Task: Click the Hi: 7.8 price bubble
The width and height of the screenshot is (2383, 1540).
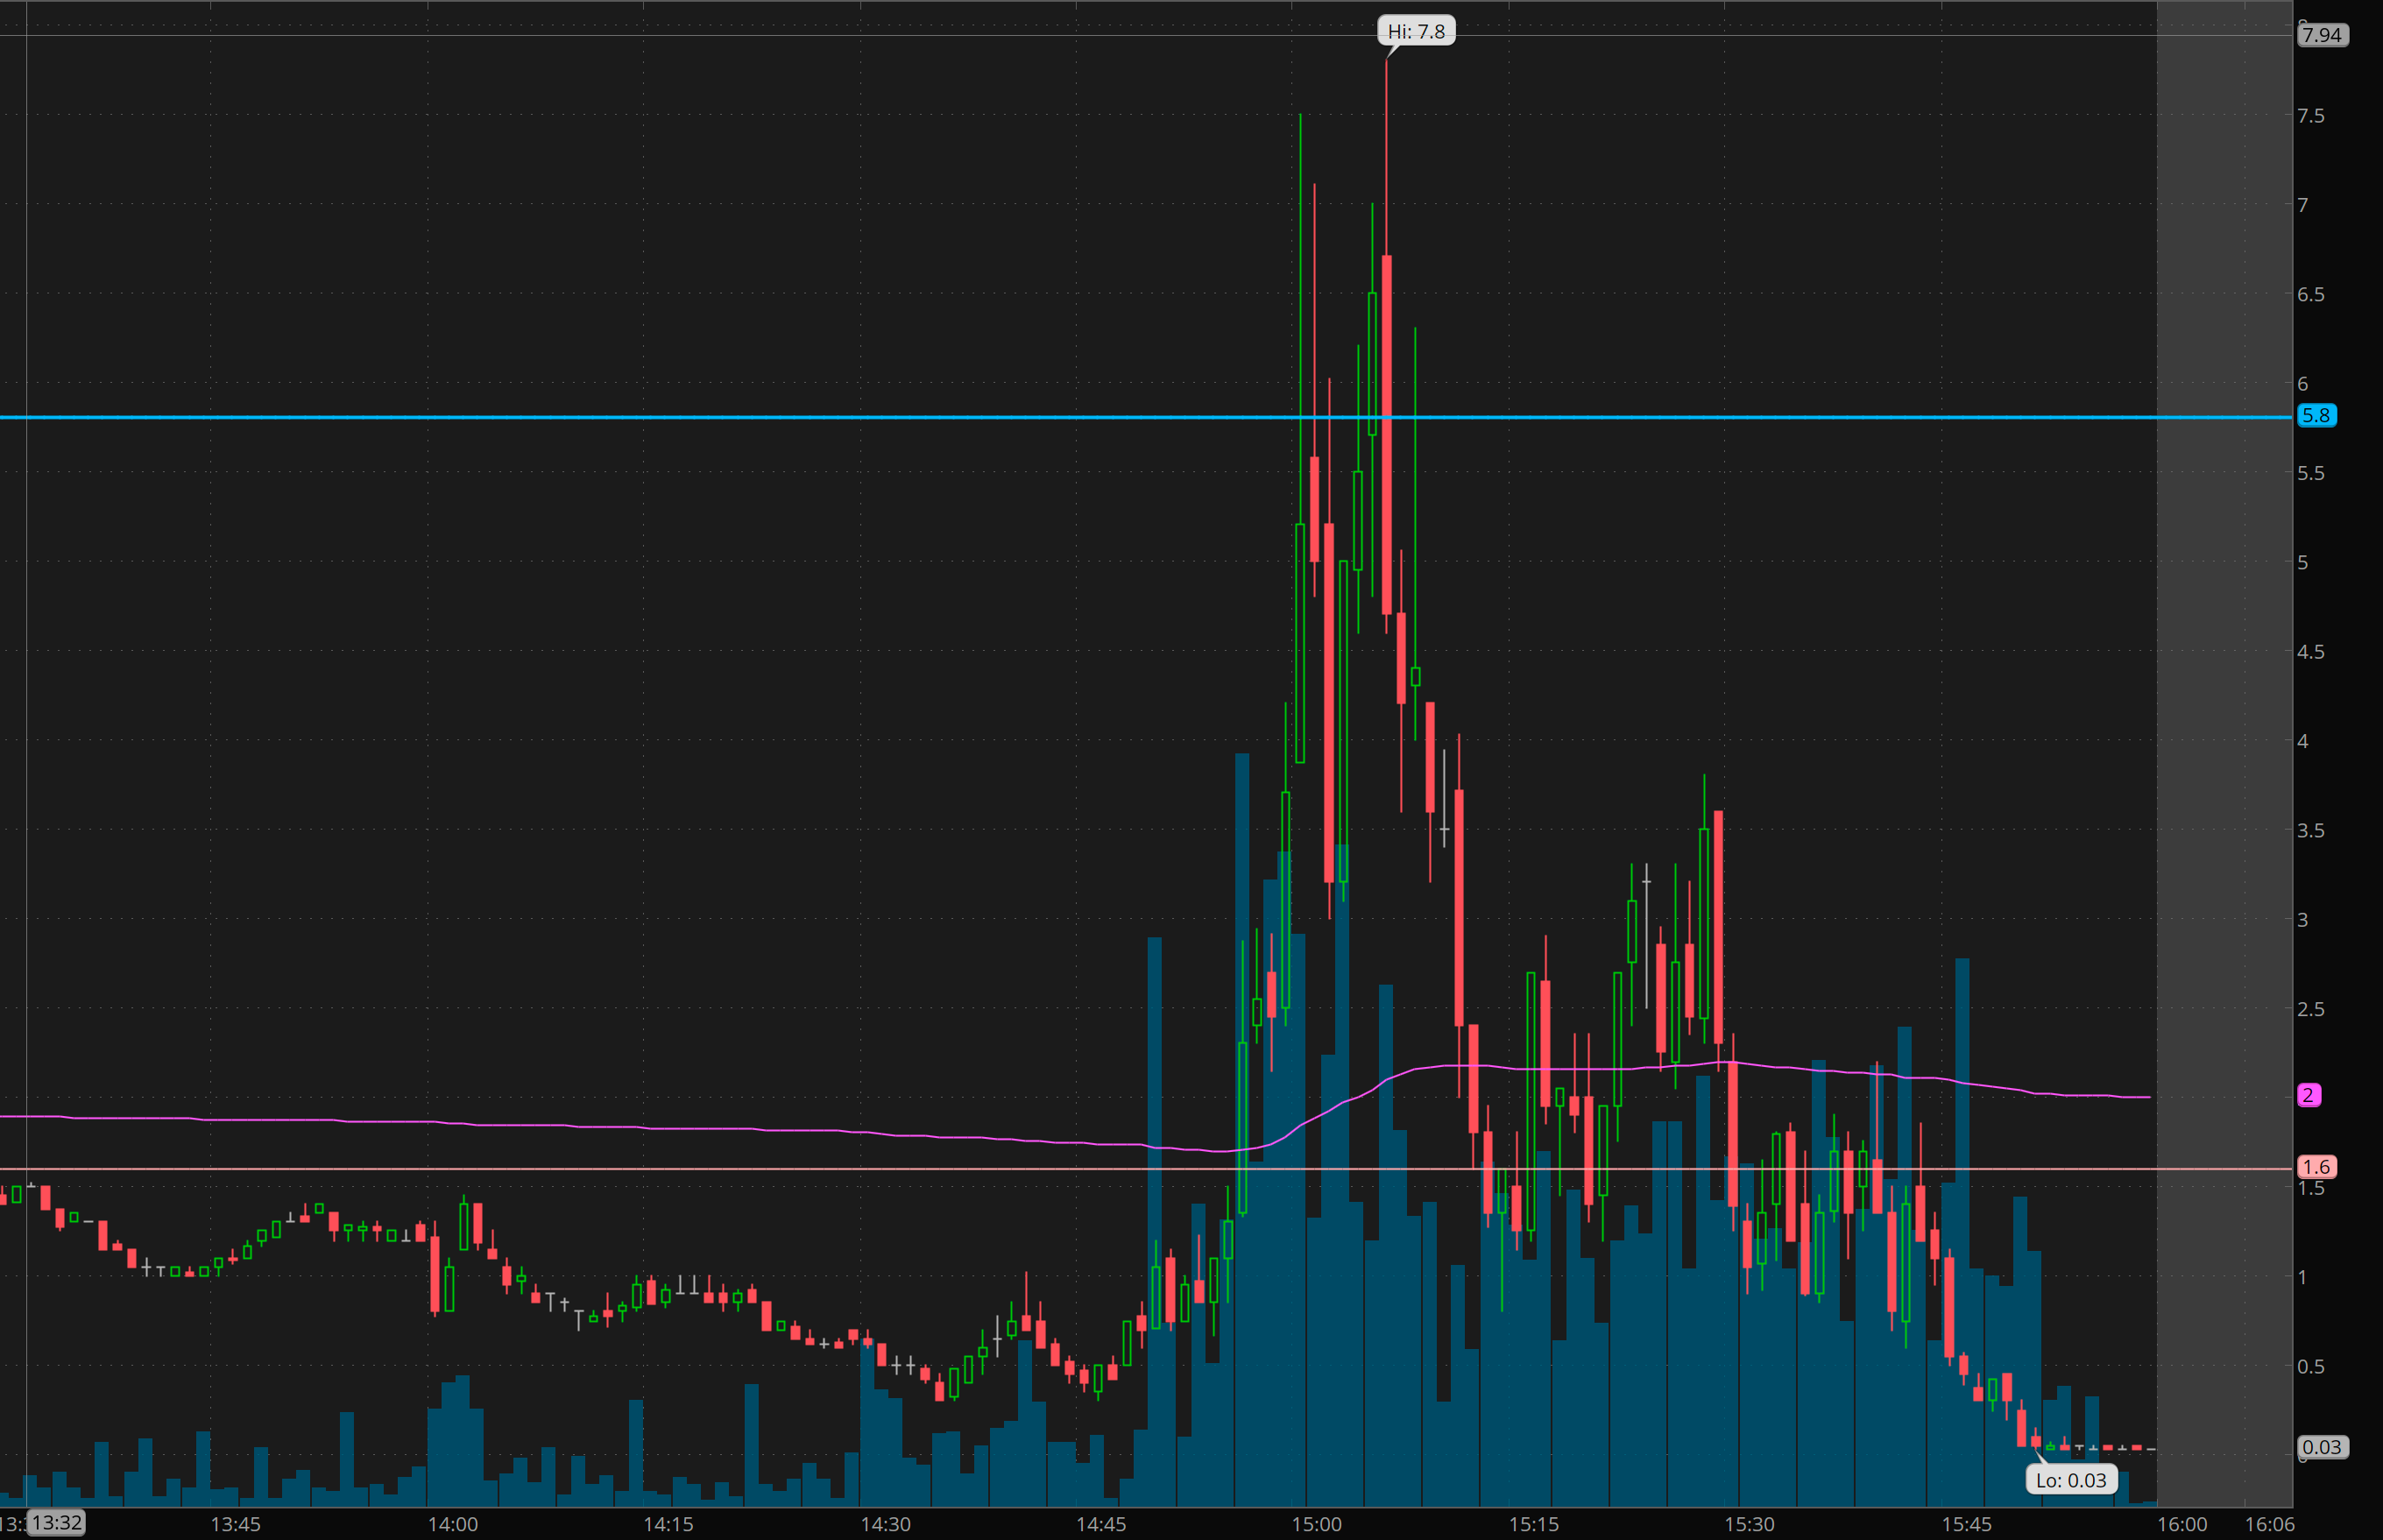Action: [1415, 32]
